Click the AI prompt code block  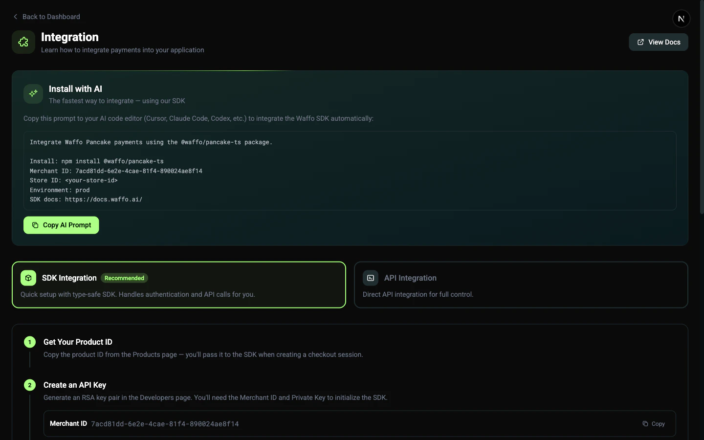click(x=350, y=171)
